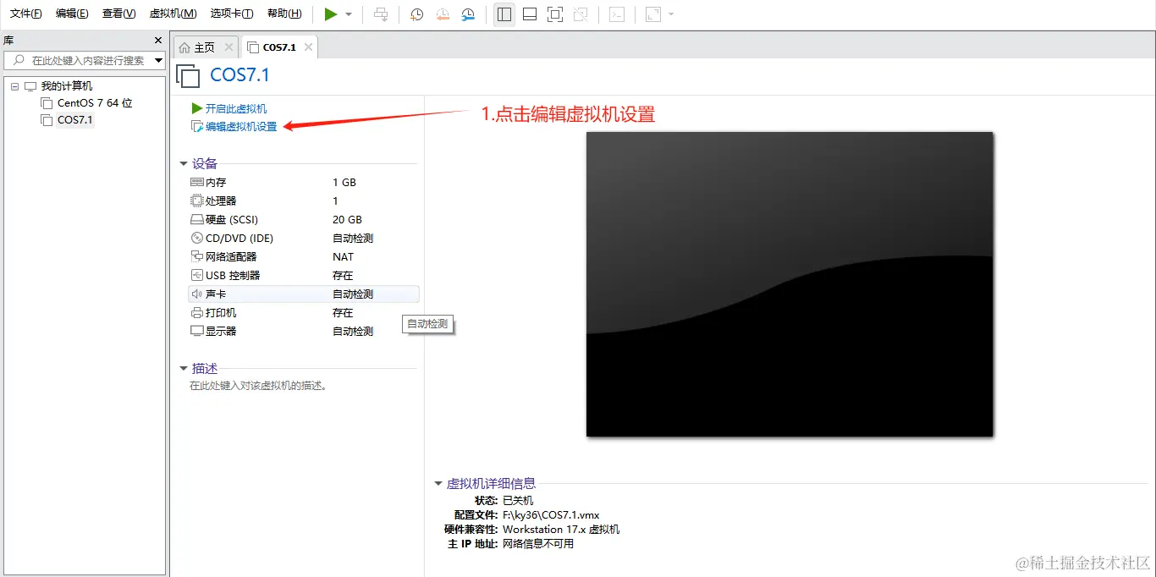The height and width of the screenshot is (577, 1156).
Task: Collapse the 我的计算机 tree node
Action: [14, 86]
